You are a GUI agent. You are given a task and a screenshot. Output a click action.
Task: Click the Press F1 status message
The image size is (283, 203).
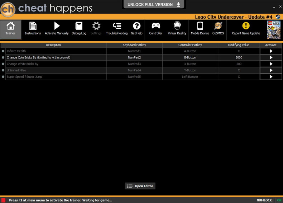click(61, 200)
